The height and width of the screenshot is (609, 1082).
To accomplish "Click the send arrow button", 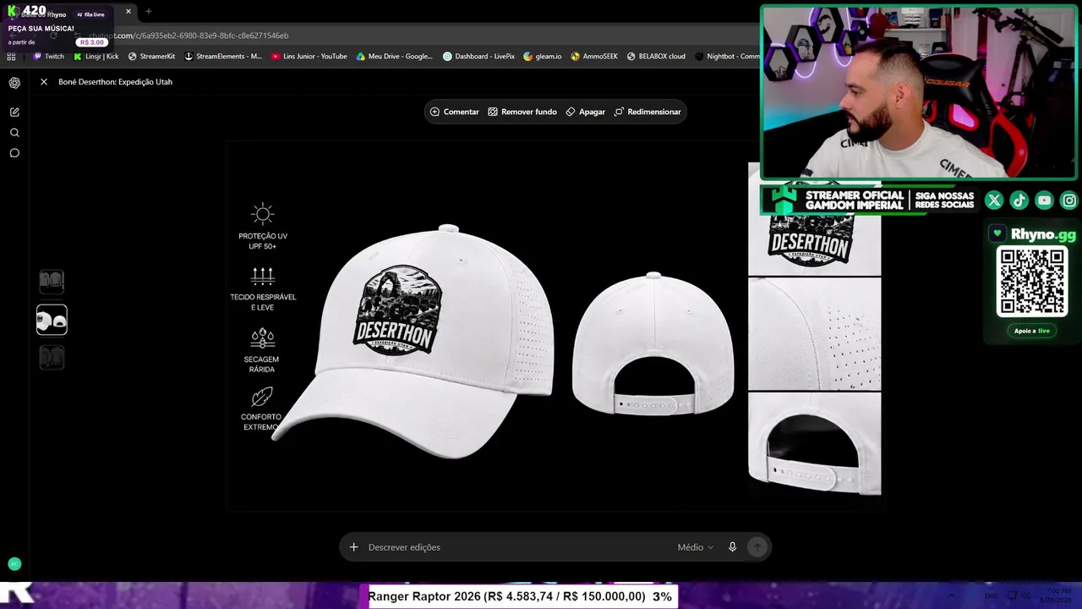I will (x=757, y=547).
